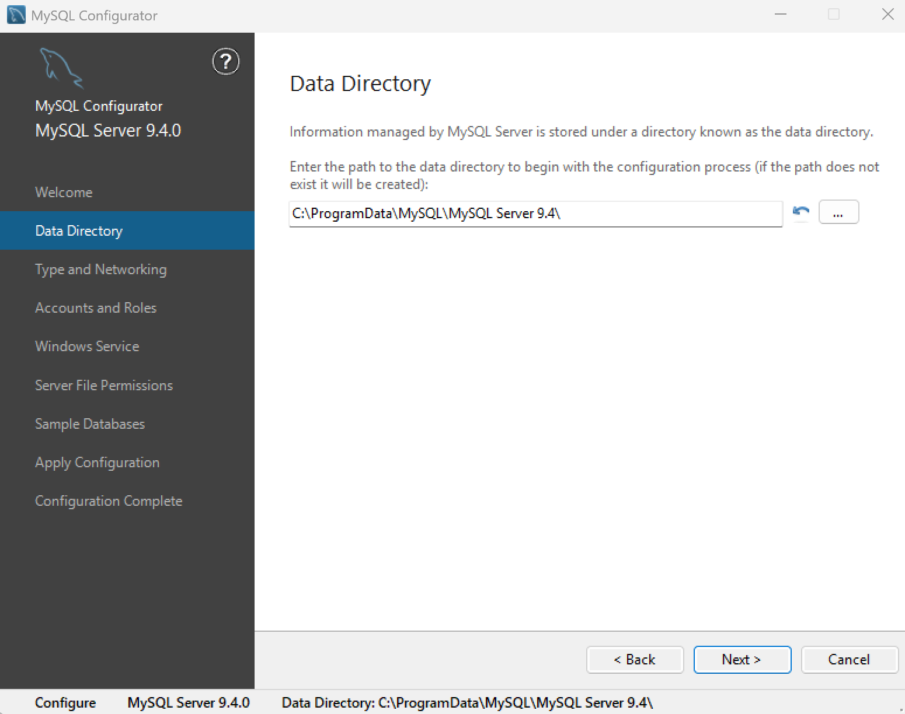The width and height of the screenshot is (905, 714).
Task: Select the Welcome step in sidebar
Action: pos(127,192)
